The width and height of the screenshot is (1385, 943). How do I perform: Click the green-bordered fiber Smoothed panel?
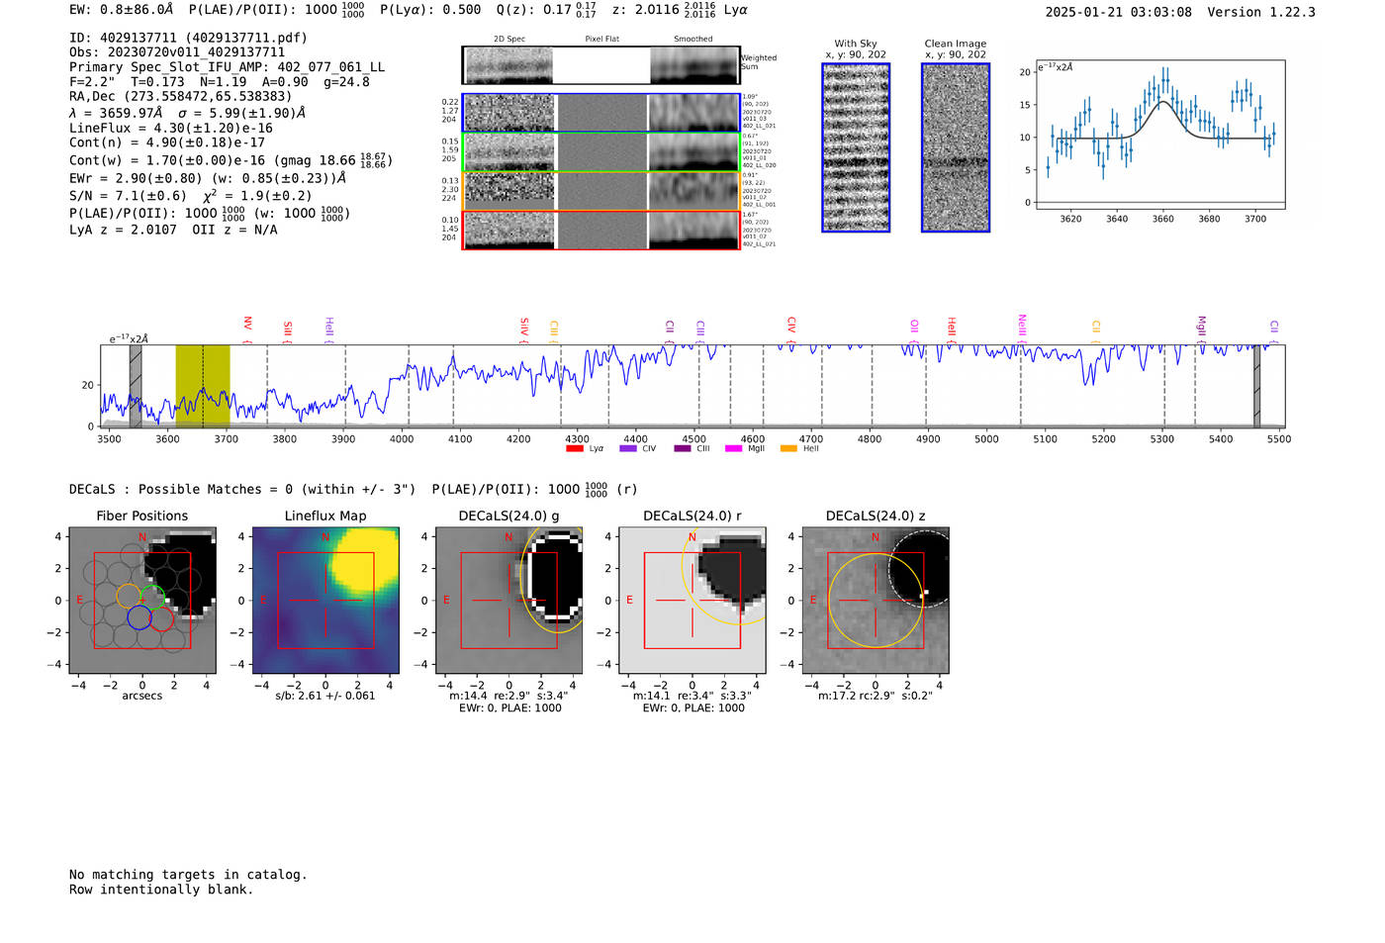pos(694,152)
